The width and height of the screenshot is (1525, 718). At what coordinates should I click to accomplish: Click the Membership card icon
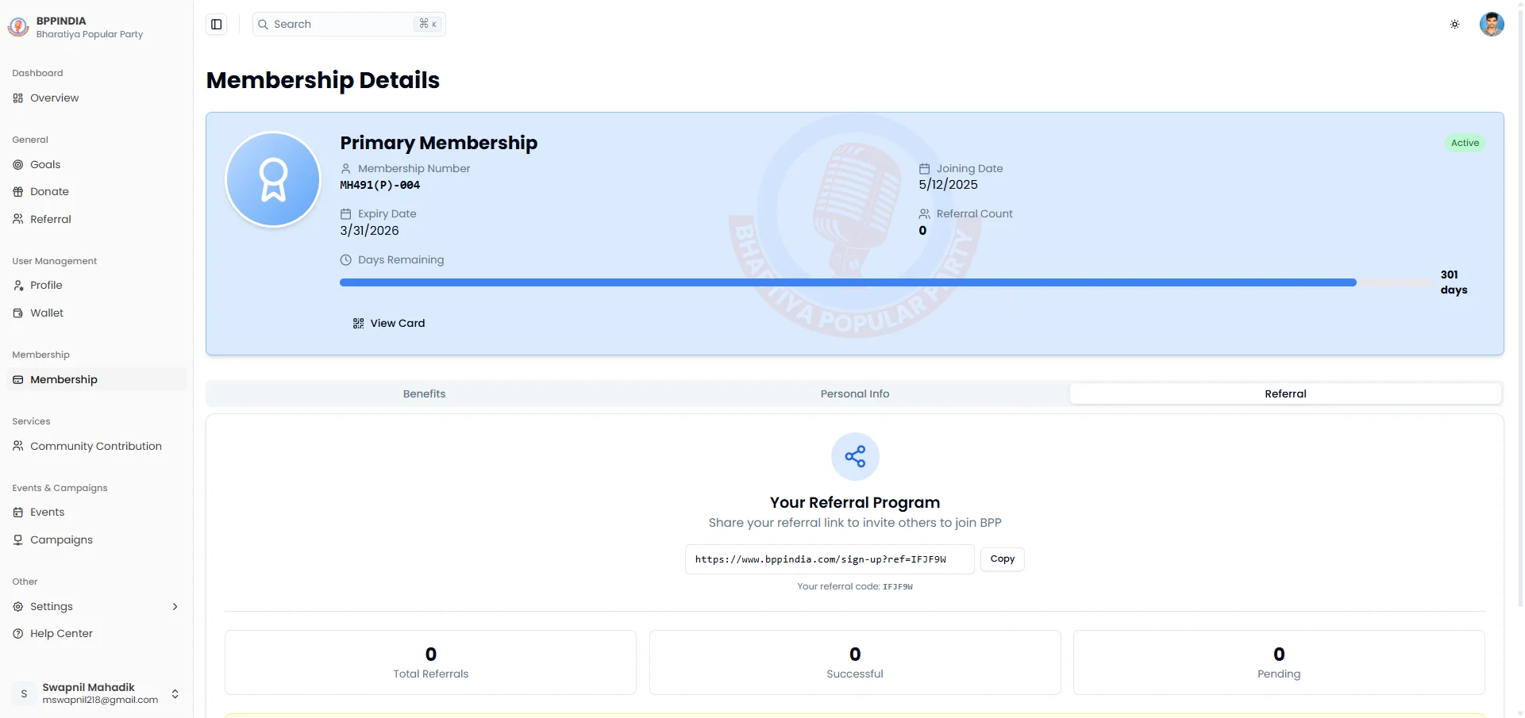pos(18,380)
